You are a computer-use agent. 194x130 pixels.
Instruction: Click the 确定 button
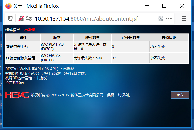pyautogui.click(x=180, y=95)
